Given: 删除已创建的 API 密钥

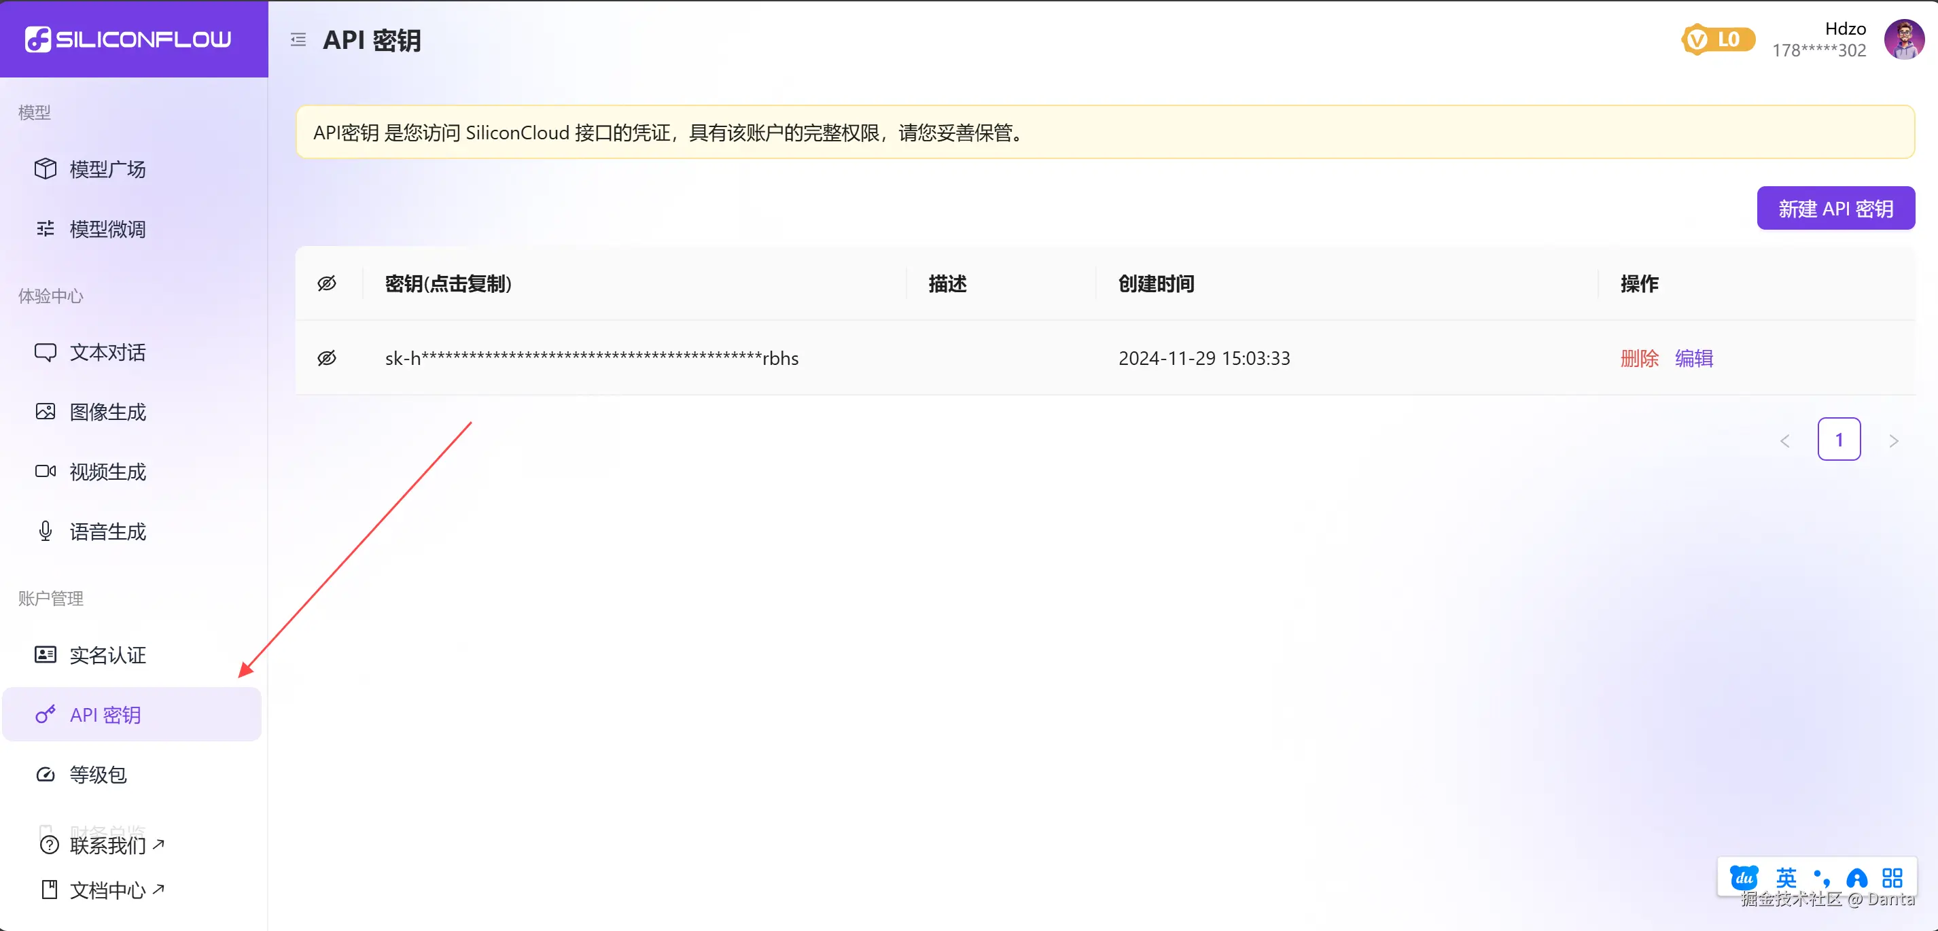Looking at the screenshot, I should pyautogui.click(x=1639, y=357).
